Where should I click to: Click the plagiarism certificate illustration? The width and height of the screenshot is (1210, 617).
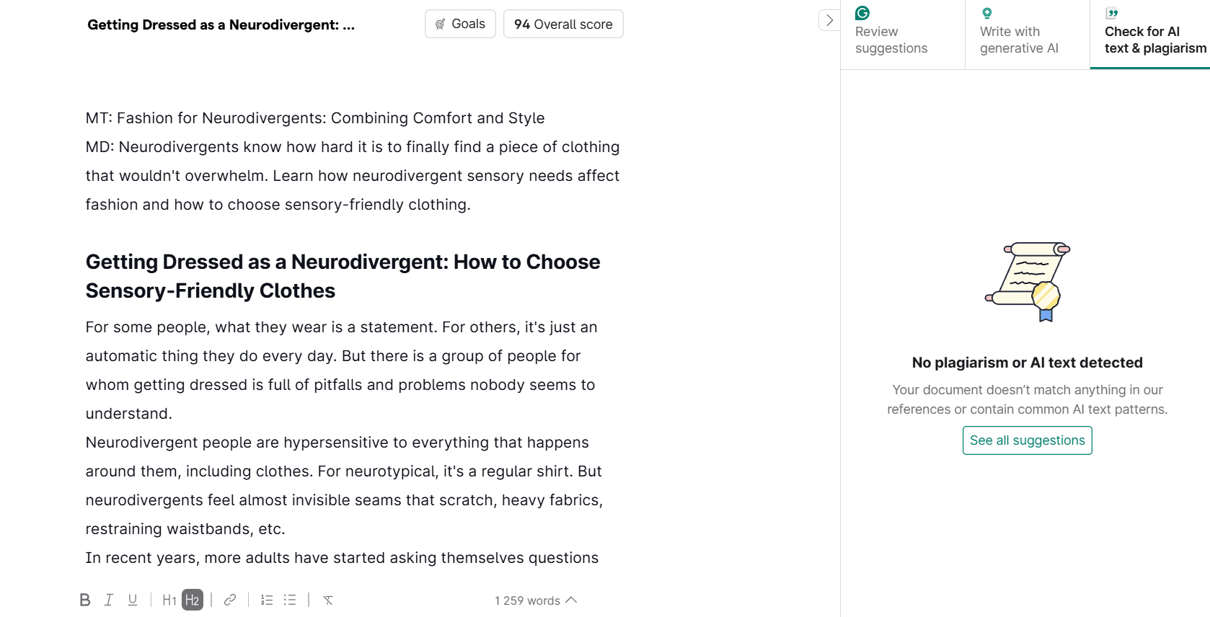tap(1028, 281)
